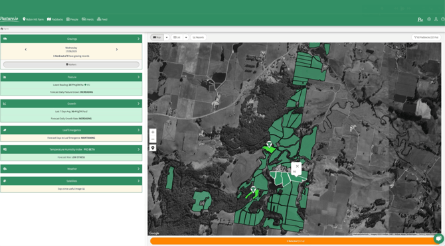Toggle the Markers button

click(71, 64)
